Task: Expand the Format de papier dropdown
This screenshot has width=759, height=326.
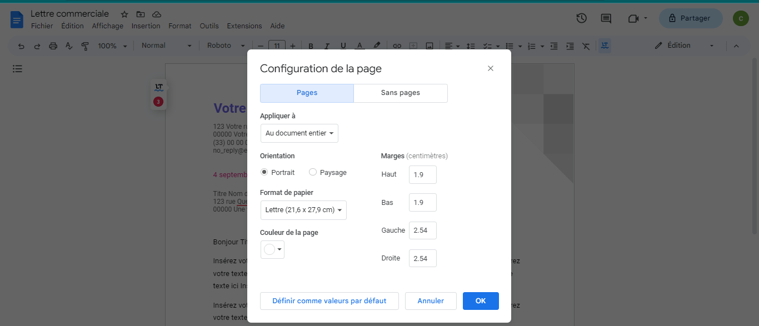Action: tap(303, 210)
